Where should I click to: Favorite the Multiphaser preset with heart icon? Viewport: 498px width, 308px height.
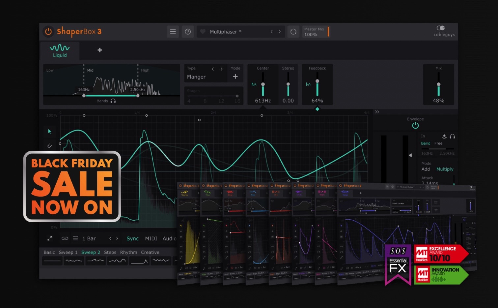click(x=203, y=32)
